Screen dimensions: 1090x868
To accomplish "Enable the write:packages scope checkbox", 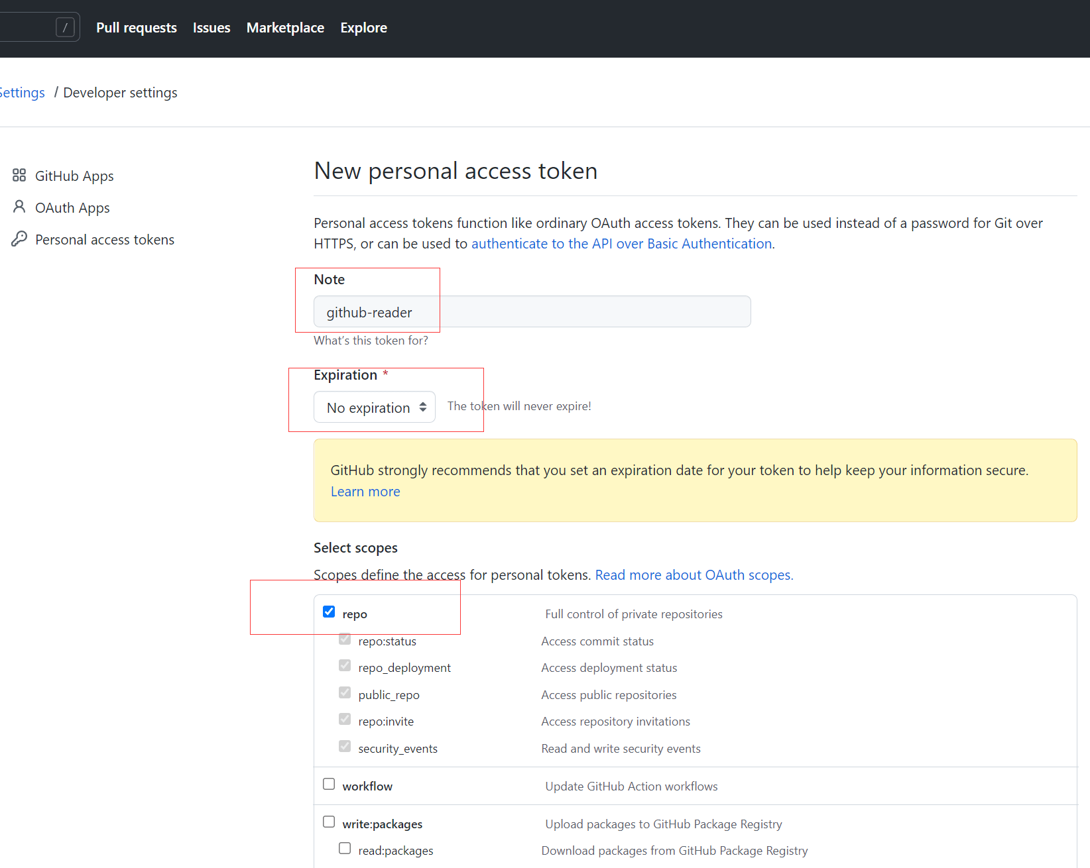I will click(329, 822).
